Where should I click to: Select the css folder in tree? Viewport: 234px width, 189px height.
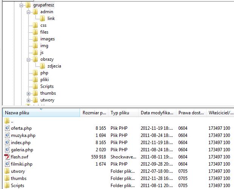coord(43,25)
